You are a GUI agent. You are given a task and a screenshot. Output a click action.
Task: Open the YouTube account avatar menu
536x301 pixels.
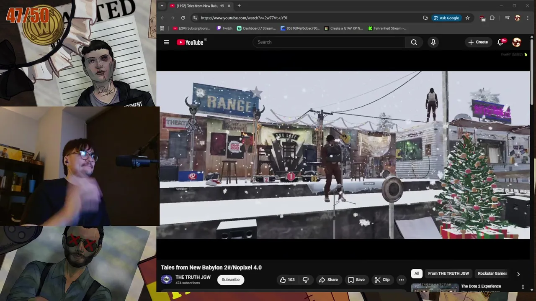tap(517, 42)
